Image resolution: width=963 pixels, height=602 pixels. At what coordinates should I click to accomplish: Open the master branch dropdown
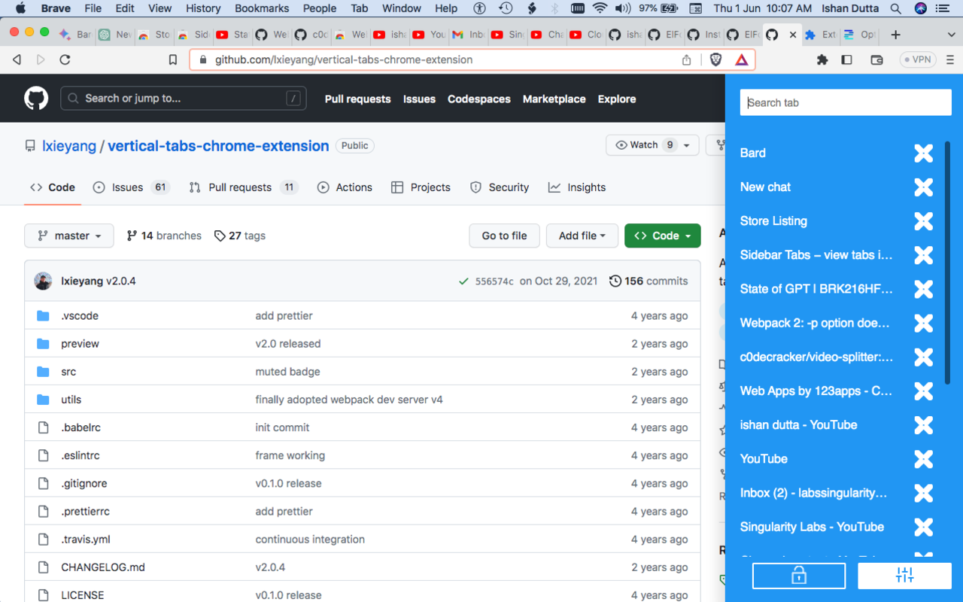coord(68,236)
